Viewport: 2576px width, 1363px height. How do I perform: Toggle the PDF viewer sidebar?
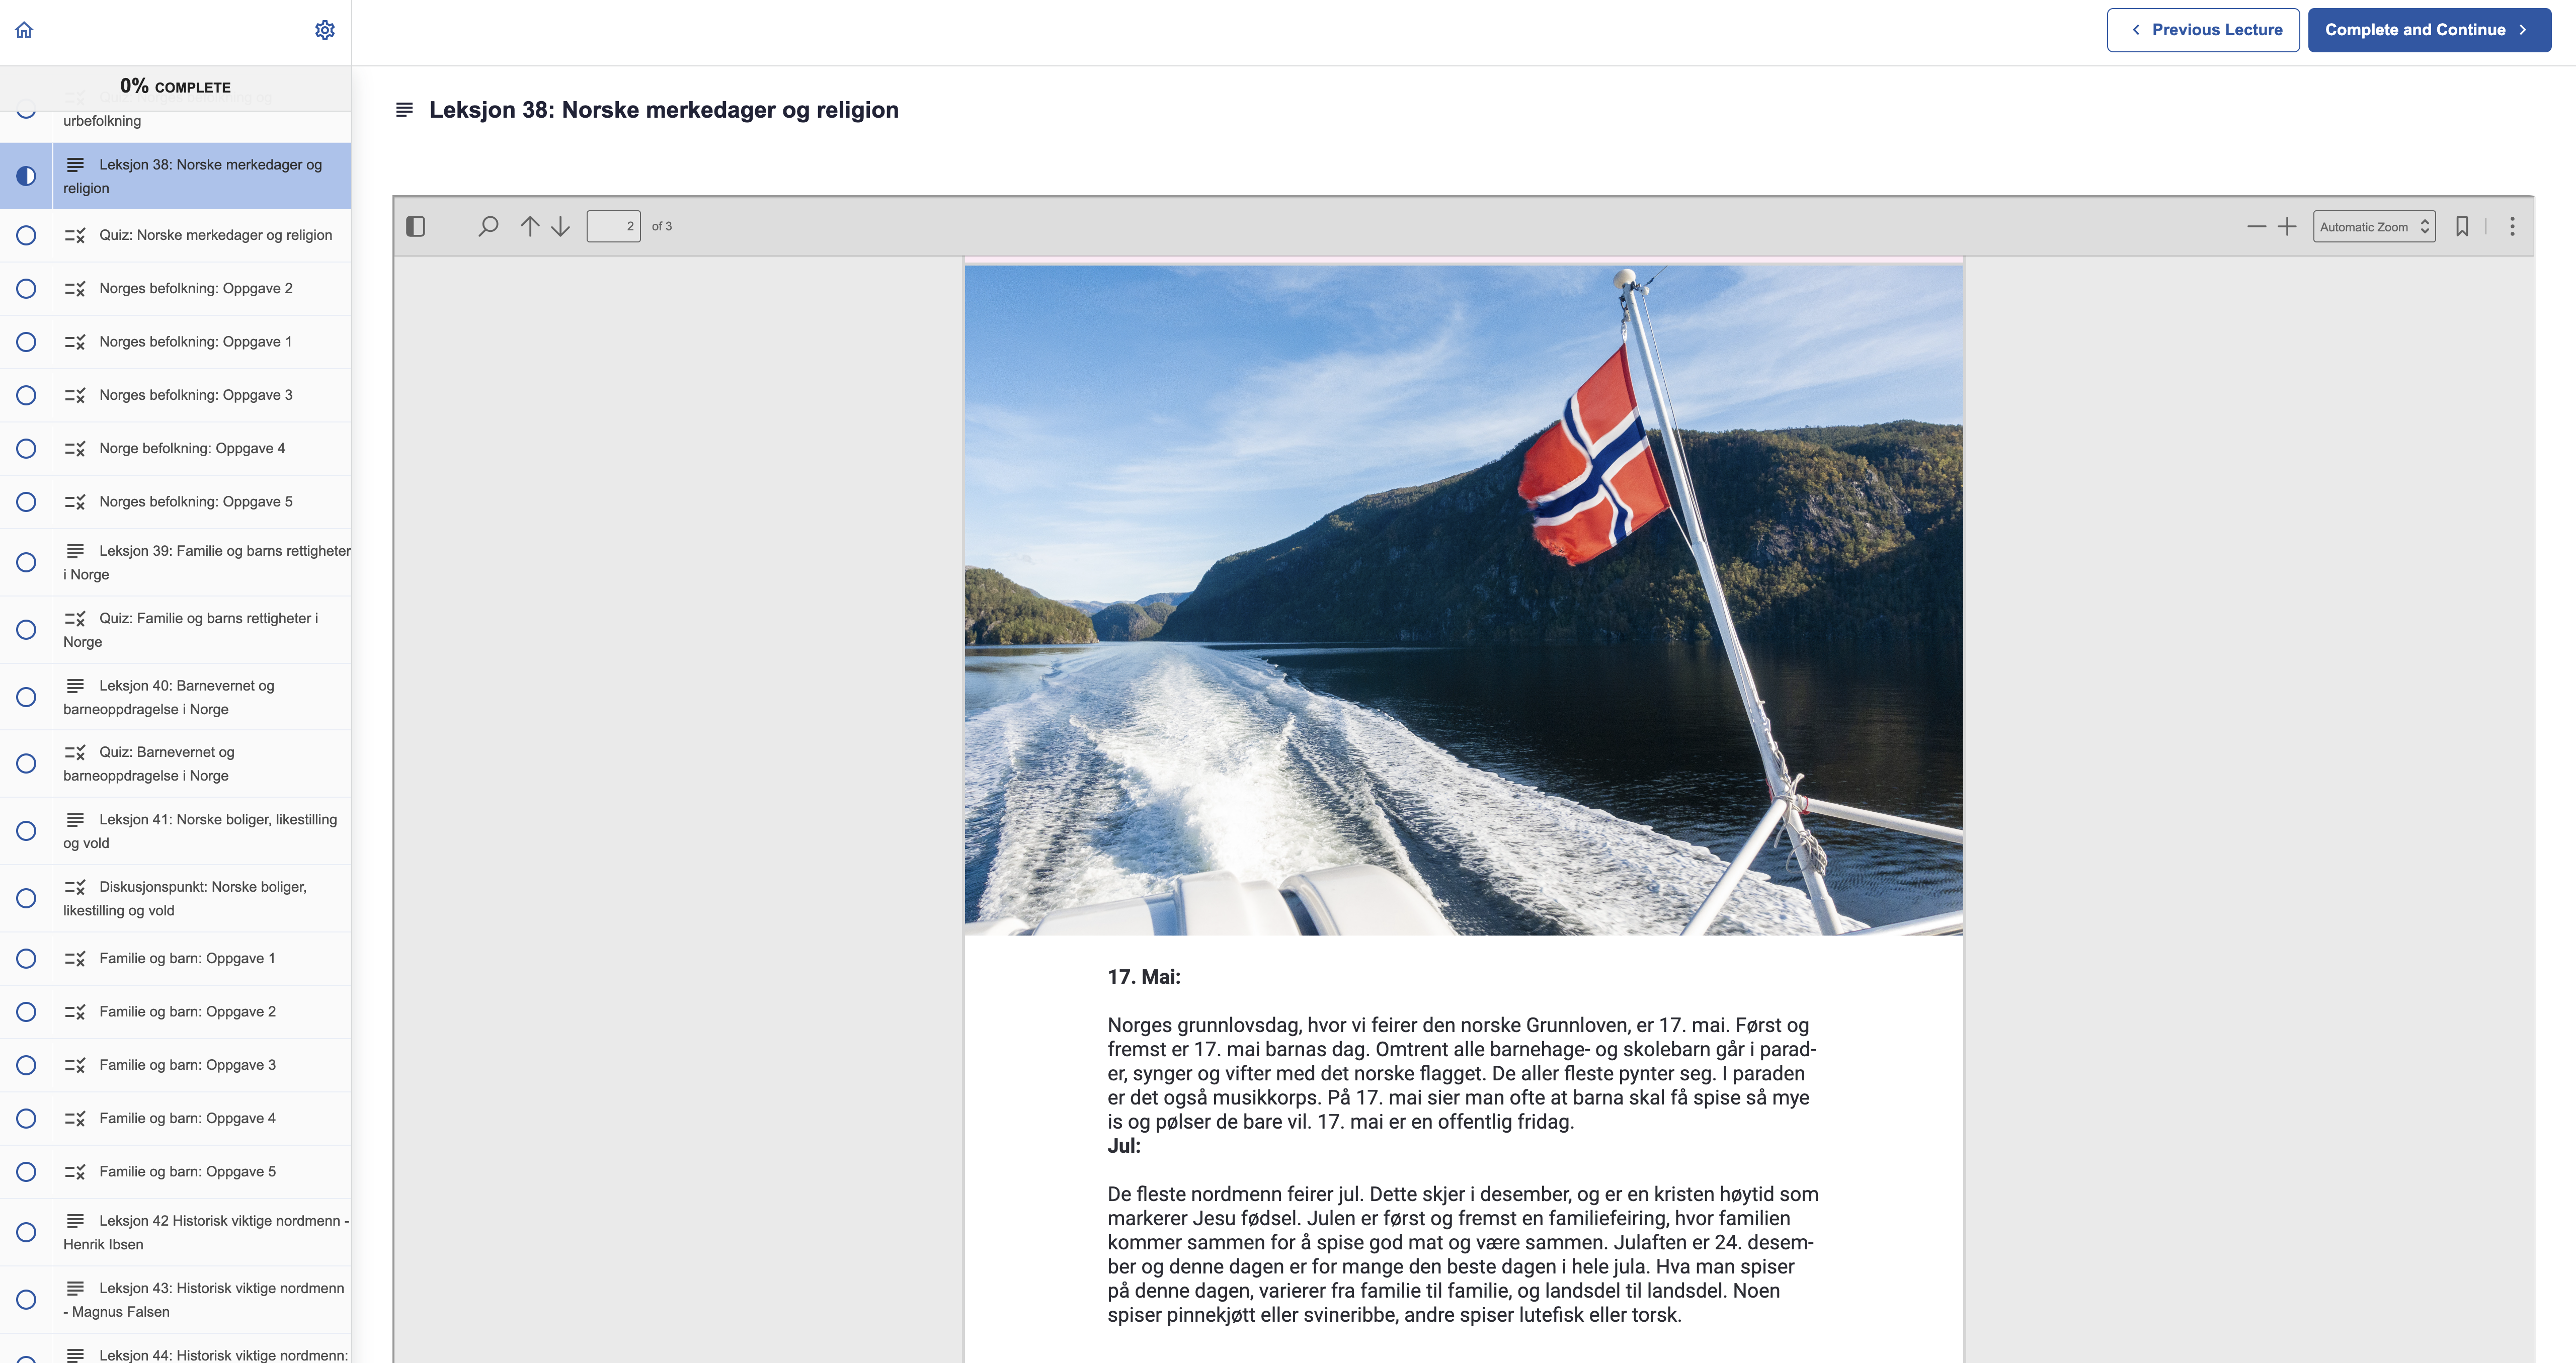(x=416, y=227)
